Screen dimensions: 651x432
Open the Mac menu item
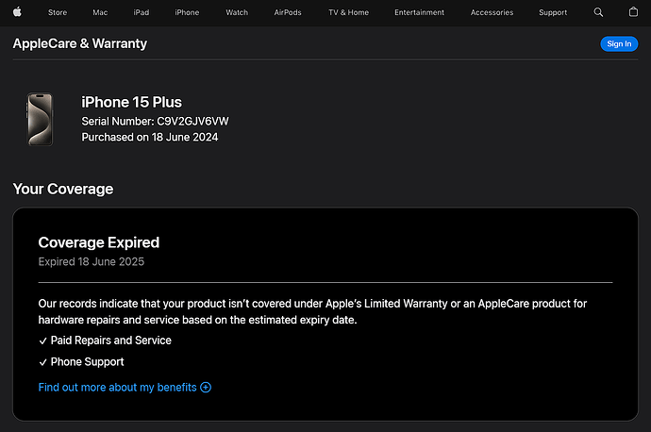[x=100, y=12]
